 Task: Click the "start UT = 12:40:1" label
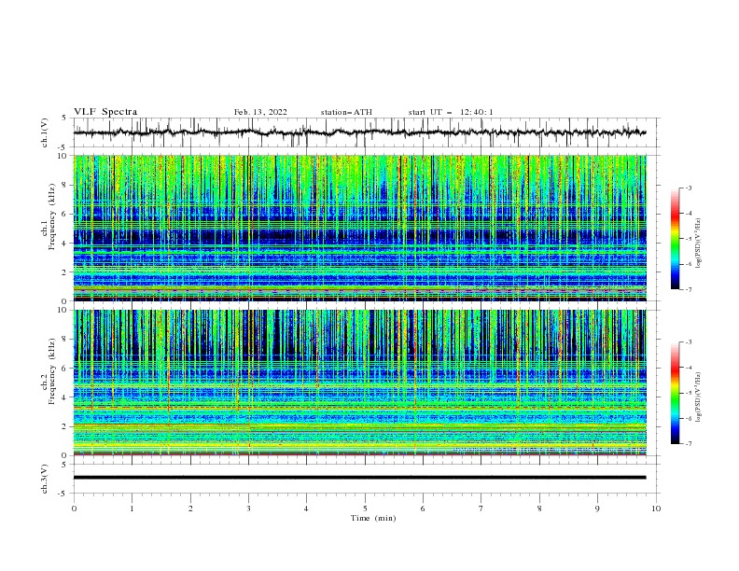[451, 112]
